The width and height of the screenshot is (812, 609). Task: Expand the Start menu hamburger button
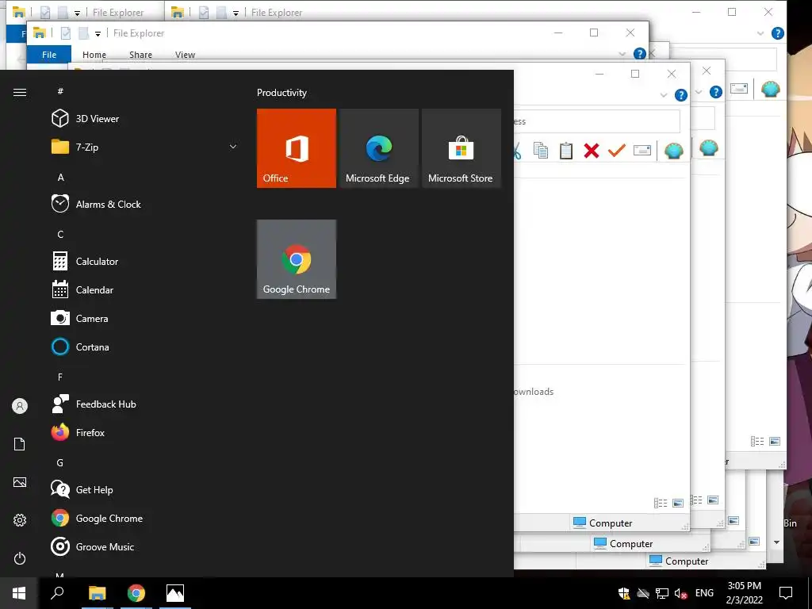[20, 92]
